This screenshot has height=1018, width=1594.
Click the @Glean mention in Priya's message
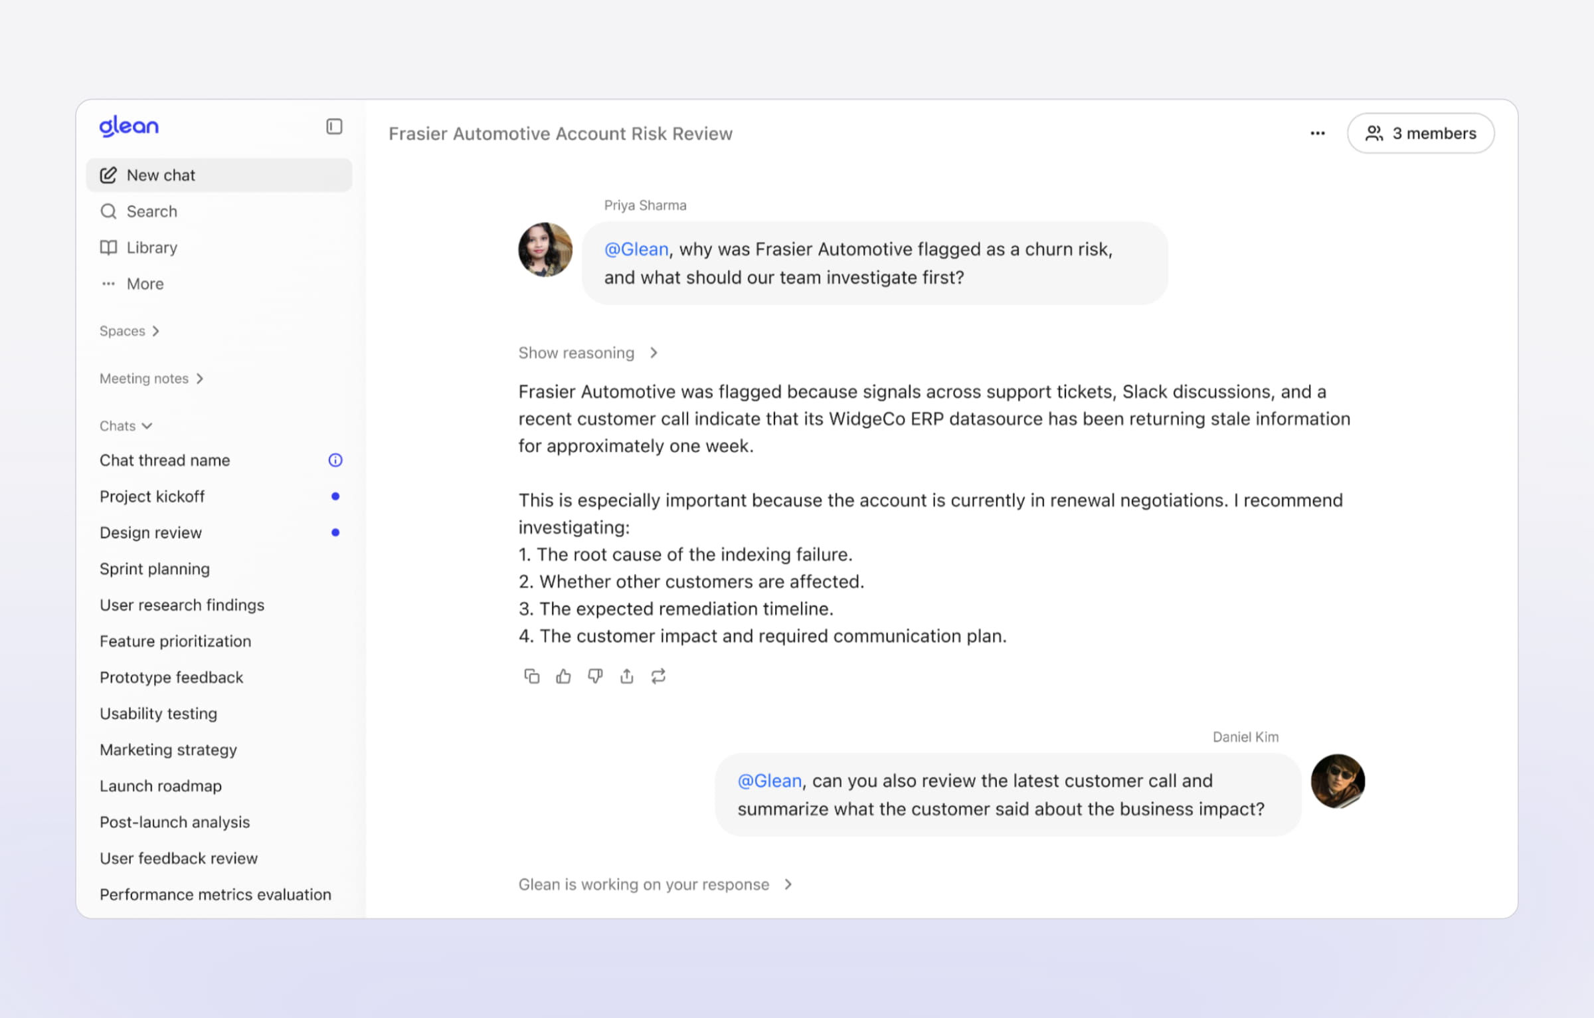coord(636,249)
